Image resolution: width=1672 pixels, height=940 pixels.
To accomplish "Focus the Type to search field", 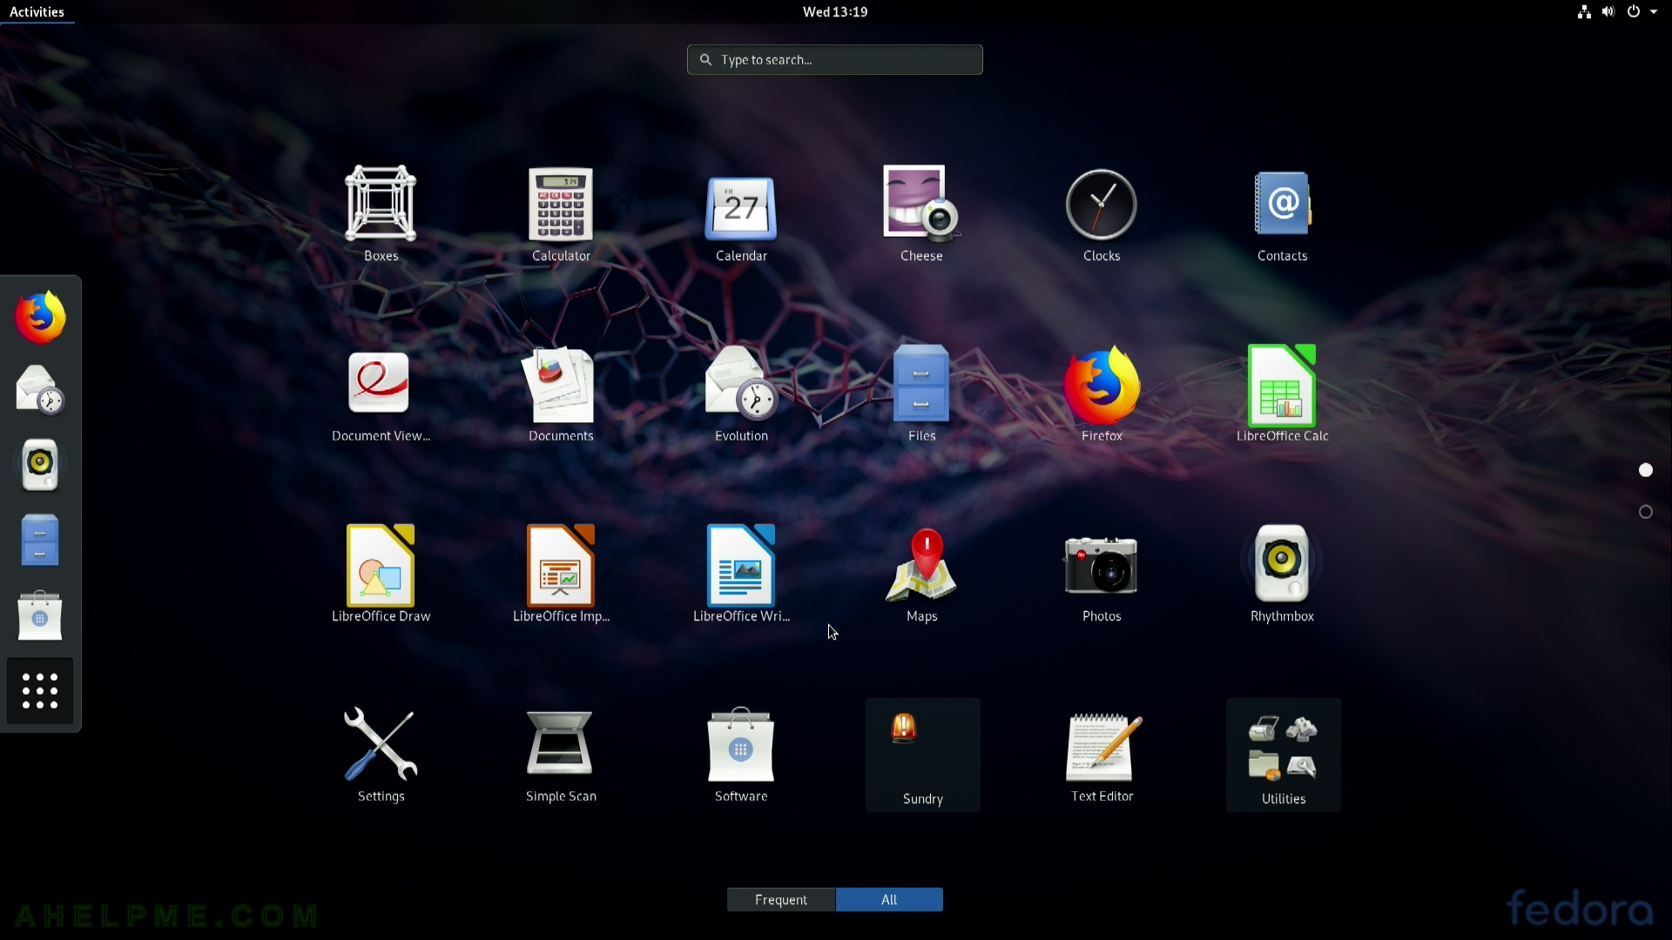I will pyautogui.click(x=834, y=59).
